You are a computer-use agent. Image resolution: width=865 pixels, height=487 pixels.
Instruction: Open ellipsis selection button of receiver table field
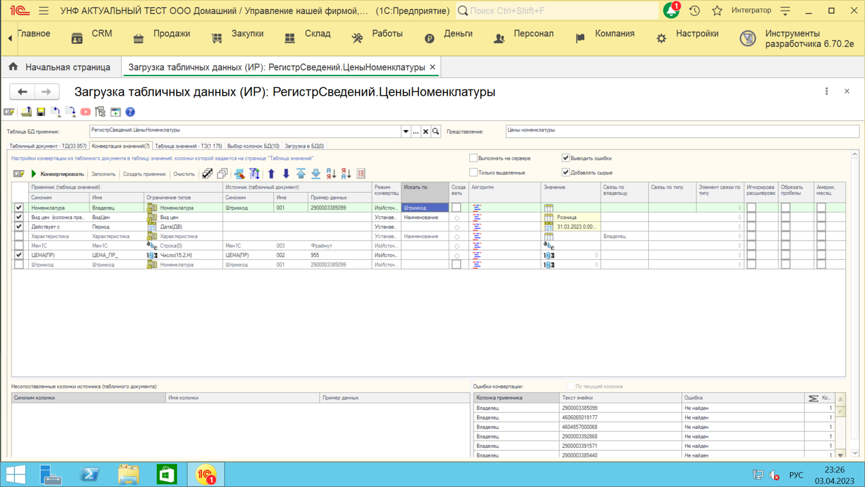coord(416,132)
